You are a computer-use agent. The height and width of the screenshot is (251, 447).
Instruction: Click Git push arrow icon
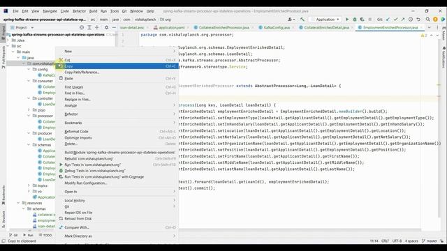tap(403, 20)
